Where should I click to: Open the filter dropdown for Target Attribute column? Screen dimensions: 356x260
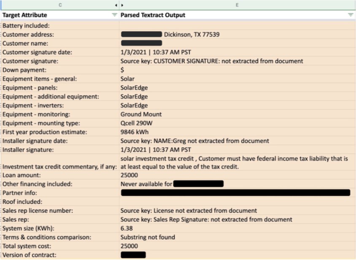pyautogui.click(x=113, y=15)
